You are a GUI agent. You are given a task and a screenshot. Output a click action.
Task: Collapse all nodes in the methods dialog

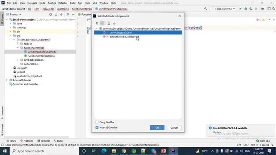114,23
